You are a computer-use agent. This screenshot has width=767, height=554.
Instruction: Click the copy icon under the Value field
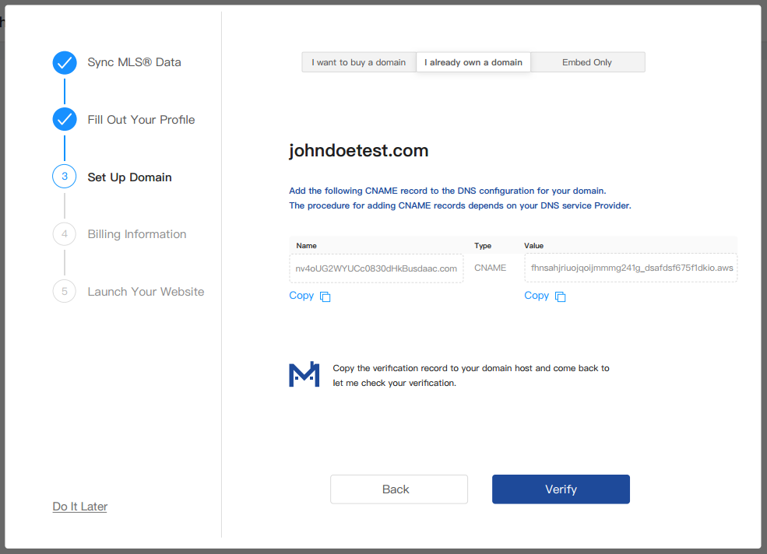(x=561, y=296)
